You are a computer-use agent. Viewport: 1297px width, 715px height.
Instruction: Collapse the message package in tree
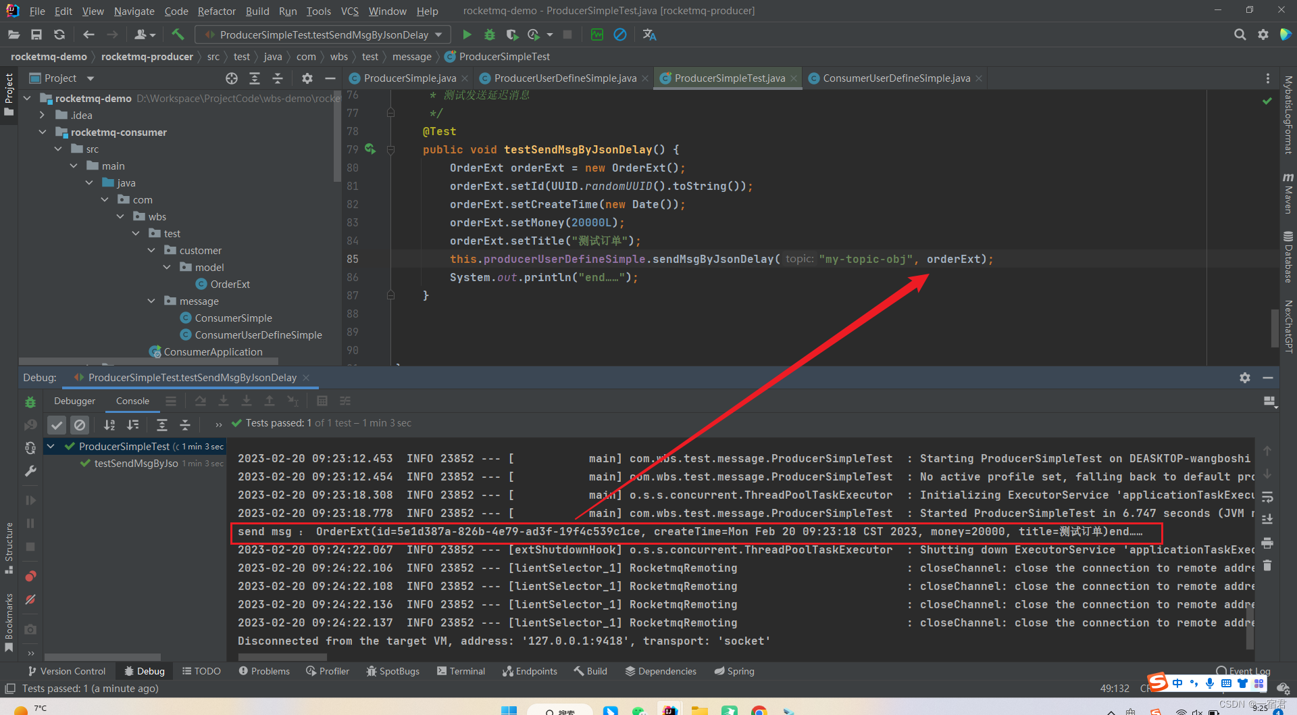[x=151, y=301]
